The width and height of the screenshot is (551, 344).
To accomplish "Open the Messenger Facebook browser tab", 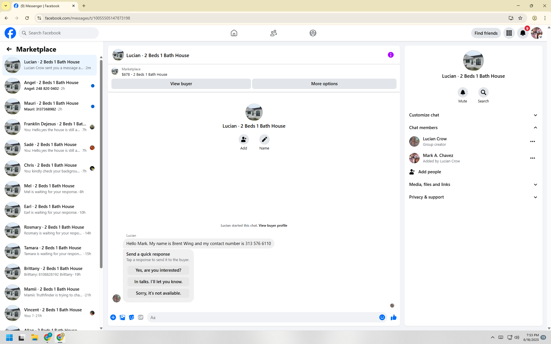I will coord(45,6).
